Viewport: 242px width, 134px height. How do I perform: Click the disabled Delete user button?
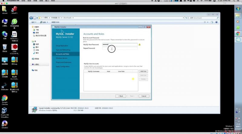tap(143, 79)
